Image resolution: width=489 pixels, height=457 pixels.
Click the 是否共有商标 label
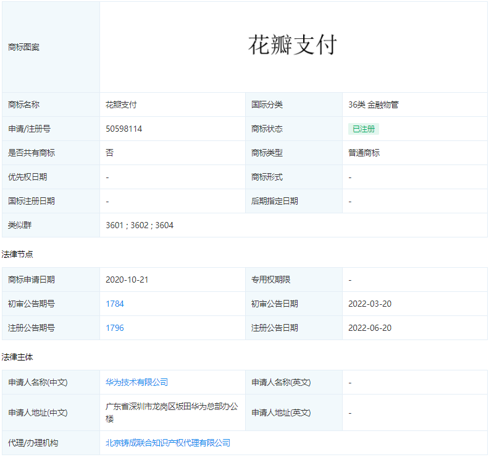[31, 153]
